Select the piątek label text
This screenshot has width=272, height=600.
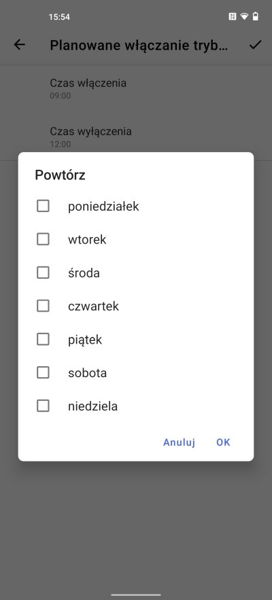tap(85, 340)
